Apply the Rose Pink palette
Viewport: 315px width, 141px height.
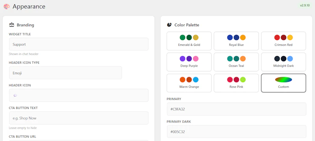(x=236, y=83)
